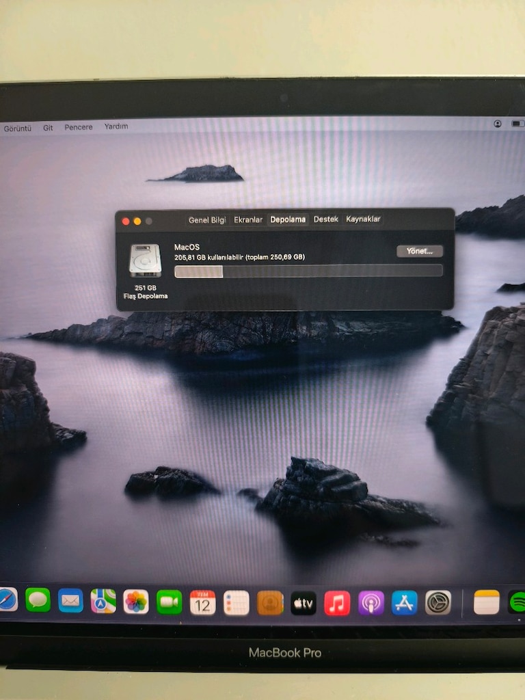Open the Kaynaklar tab
Image resolution: width=525 pixels, height=700 pixels.
pos(363,219)
